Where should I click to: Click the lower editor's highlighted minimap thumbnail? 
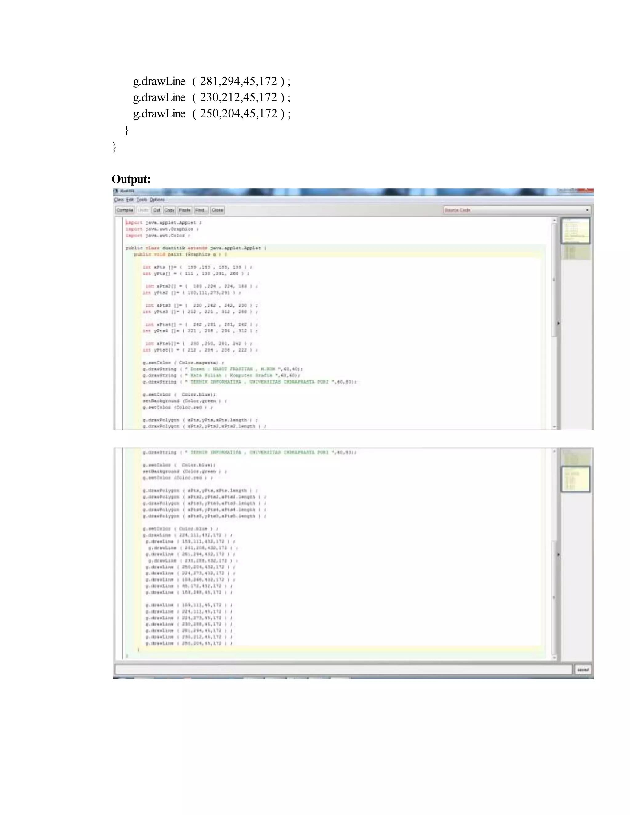tap(576, 479)
